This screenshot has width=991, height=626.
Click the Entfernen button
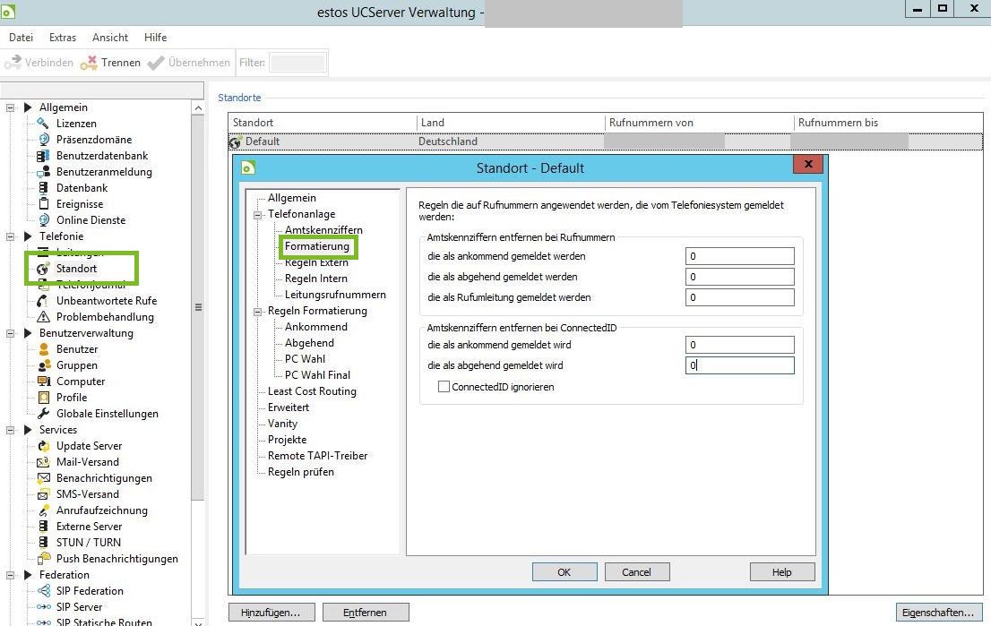(366, 612)
